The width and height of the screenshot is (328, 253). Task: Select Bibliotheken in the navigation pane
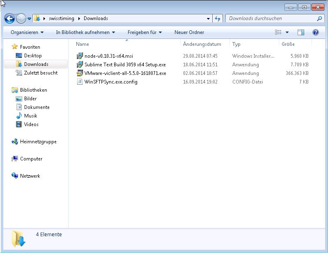34,90
